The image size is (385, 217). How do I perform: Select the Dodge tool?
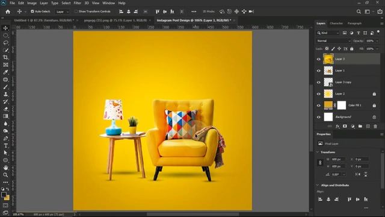click(x=5, y=131)
